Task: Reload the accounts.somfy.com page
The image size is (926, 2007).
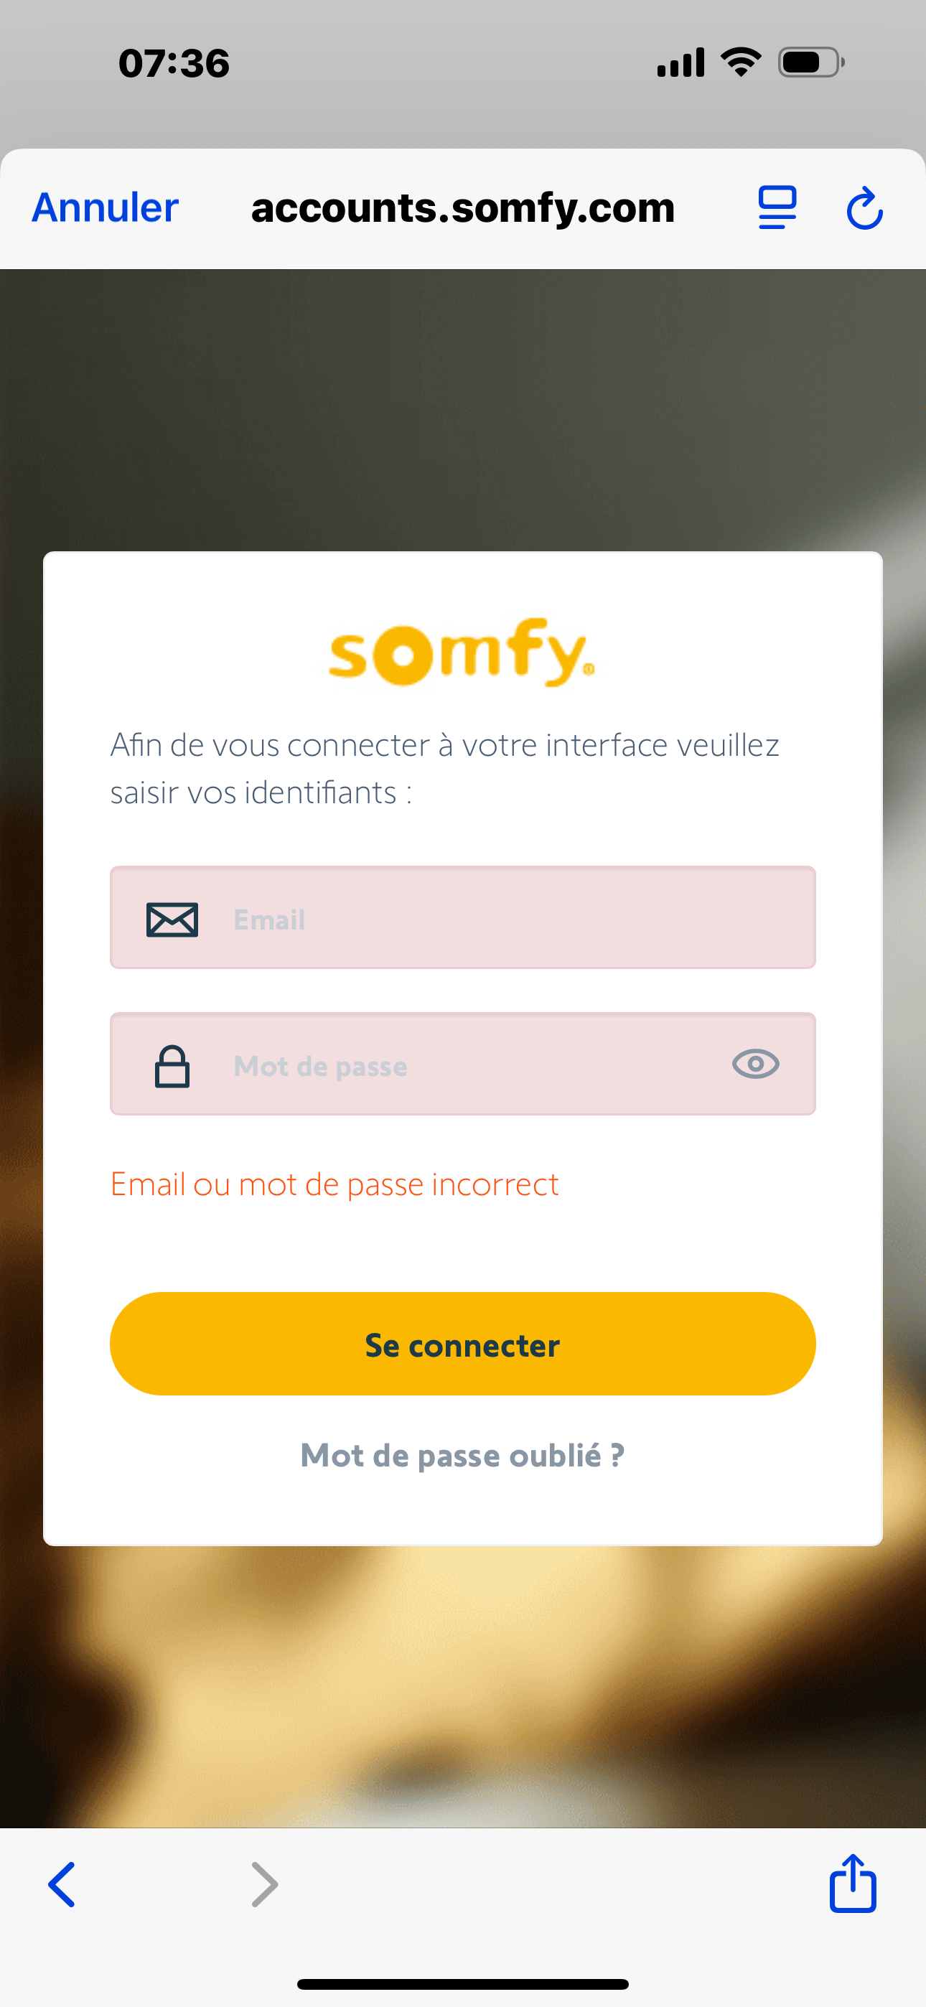Action: 864,209
